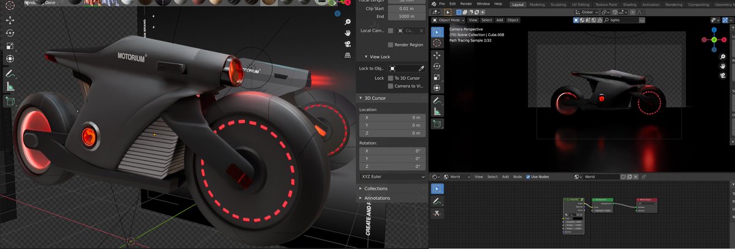Viewport: 735px width, 249px height.
Task: Select the Add Cube tool in right viewport
Action: 437,124
